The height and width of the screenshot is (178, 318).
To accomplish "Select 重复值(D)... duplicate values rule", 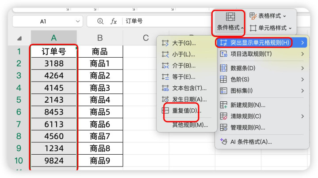I will tap(187, 111).
